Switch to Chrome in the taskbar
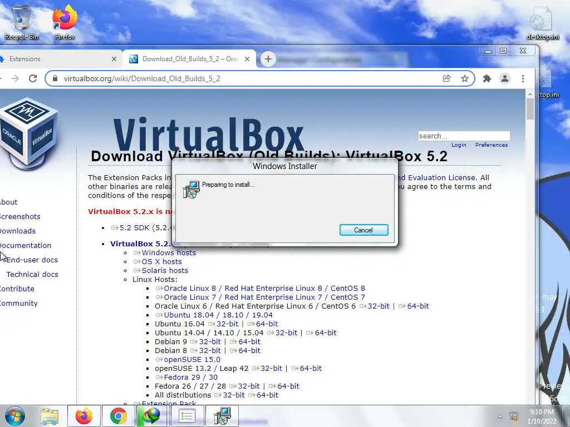Screen dimensions: 570x427 (x=118, y=416)
